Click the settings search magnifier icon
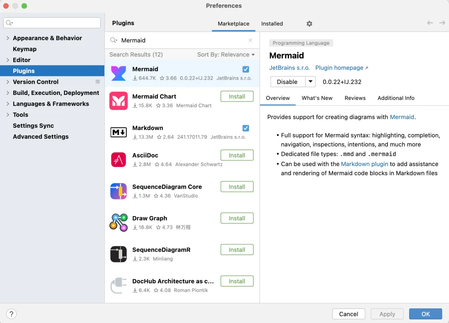The width and height of the screenshot is (449, 323). pos(10,23)
